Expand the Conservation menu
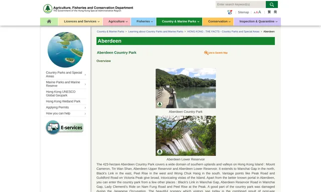The width and height of the screenshot is (321, 192). [218, 21]
